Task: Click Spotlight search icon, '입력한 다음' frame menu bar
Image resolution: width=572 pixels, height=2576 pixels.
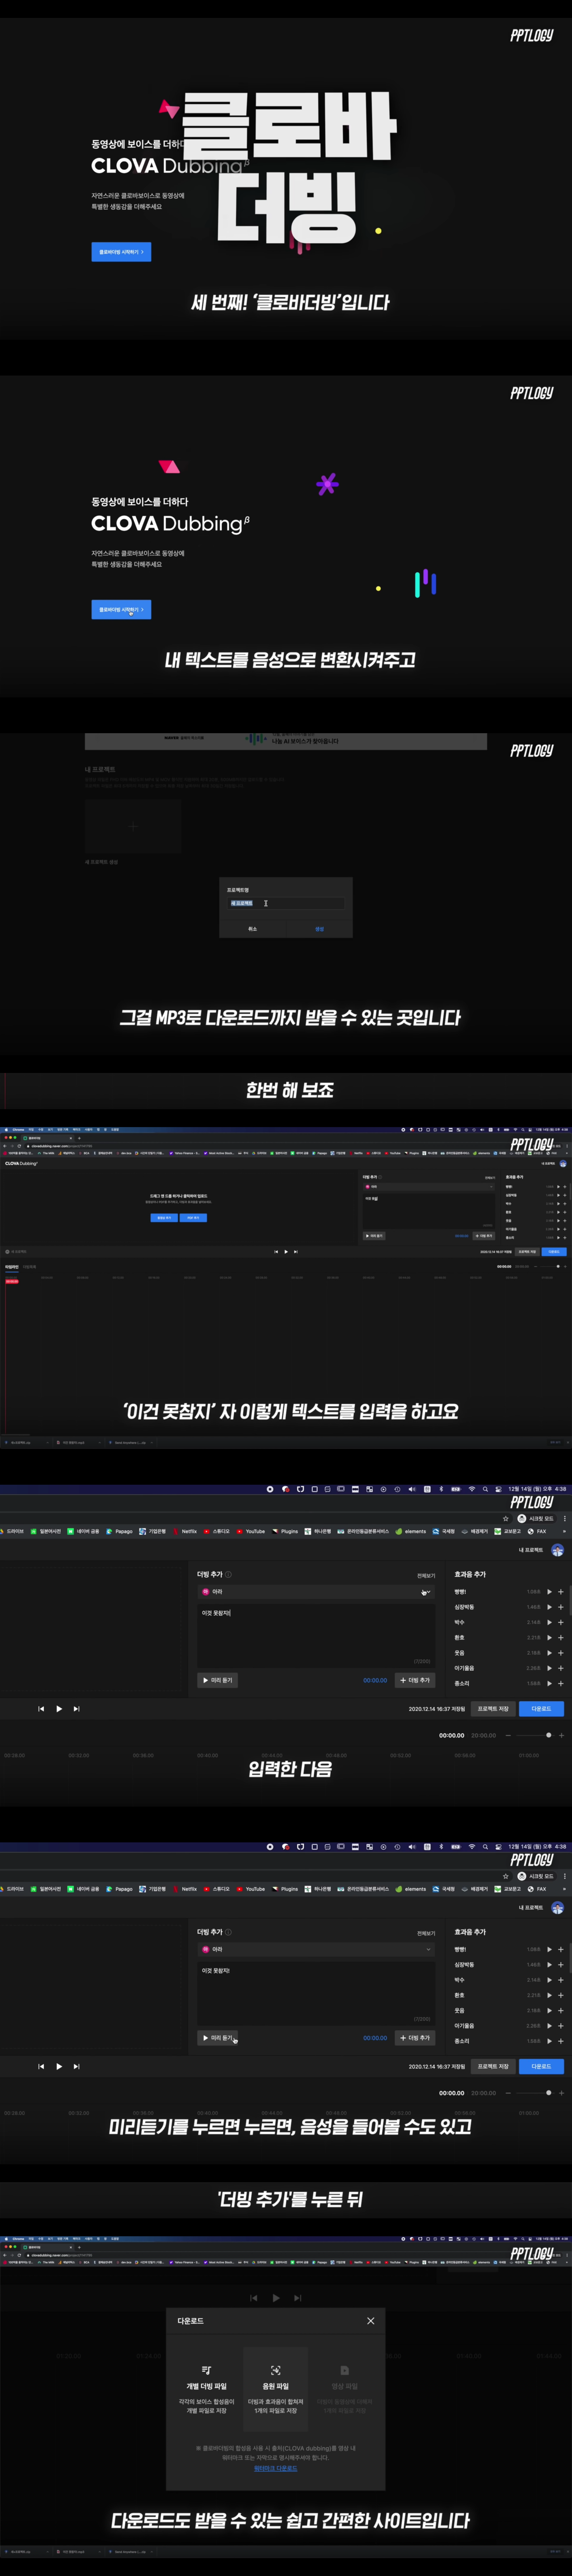Action: coord(485,1489)
